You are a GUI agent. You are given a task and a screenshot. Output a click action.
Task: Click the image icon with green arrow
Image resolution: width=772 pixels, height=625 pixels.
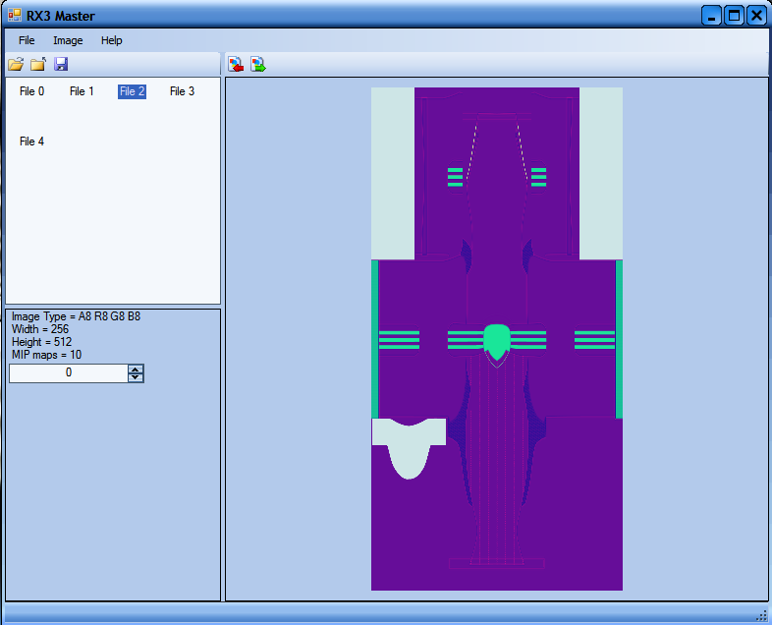[x=257, y=65]
